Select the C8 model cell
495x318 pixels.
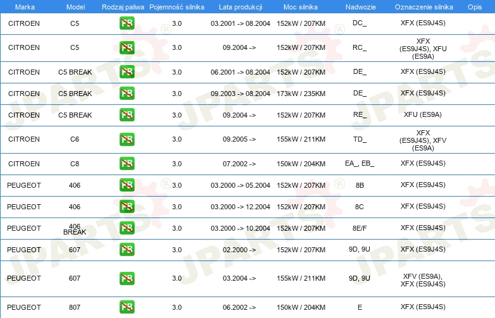(75, 164)
